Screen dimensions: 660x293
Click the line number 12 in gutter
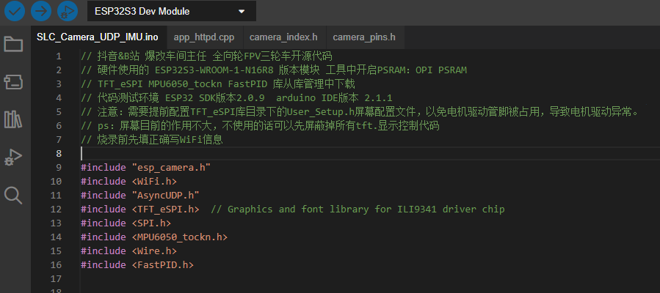coord(56,209)
